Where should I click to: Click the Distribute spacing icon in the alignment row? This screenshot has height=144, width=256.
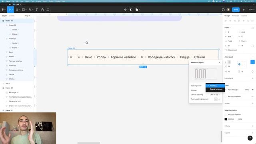tap(252, 21)
